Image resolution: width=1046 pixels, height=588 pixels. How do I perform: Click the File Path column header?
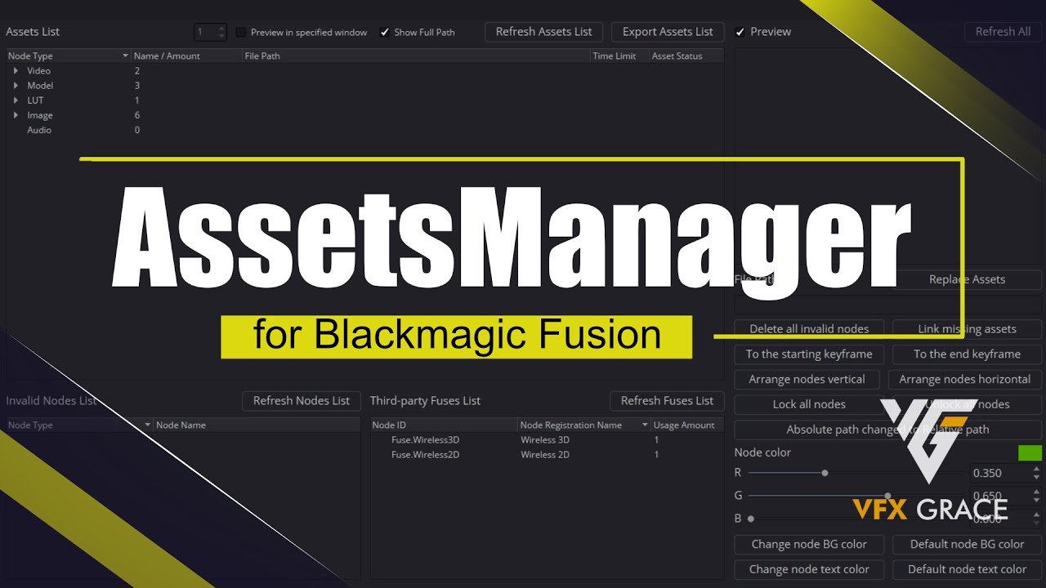coord(416,56)
